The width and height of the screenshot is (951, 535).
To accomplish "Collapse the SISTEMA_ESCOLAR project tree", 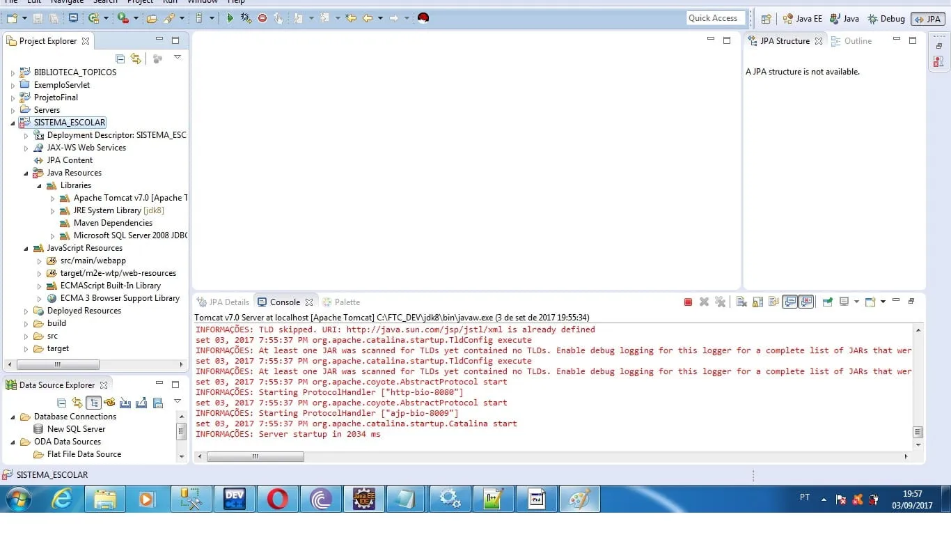I will pyautogui.click(x=13, y=123).
